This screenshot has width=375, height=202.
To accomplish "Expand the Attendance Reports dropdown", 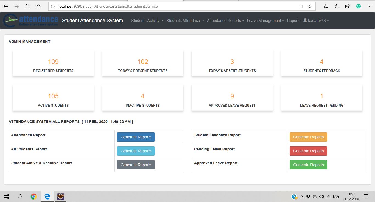I will [x=225, y=21].
